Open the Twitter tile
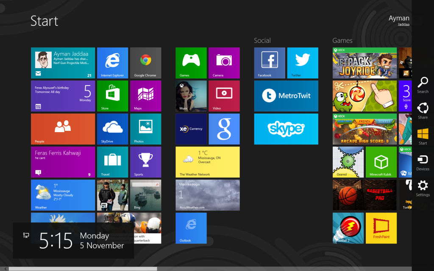The height and width of the screenshot is (271, 434). (303, 63)
